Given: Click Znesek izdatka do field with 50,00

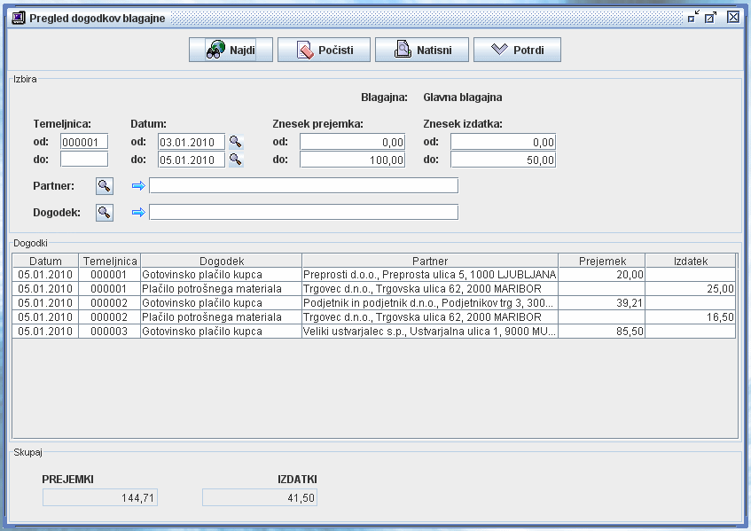Looking at the screenshot, I should (503, 160).
